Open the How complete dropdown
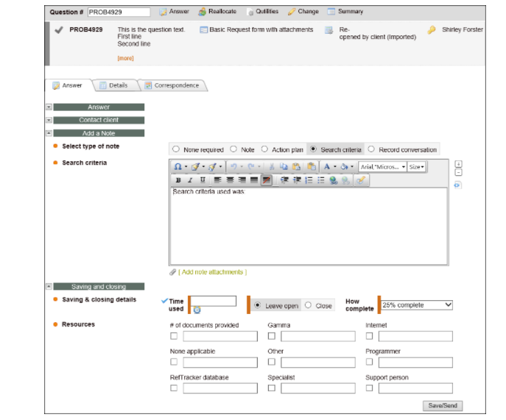Viewport: 506px width, 420px height. (x=417, y=305)
